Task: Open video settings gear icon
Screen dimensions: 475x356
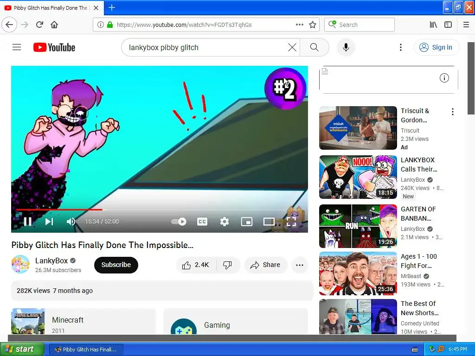Action: click(225, 222)
